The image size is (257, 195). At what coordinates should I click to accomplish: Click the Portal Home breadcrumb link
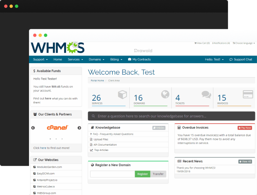(97, 80)
